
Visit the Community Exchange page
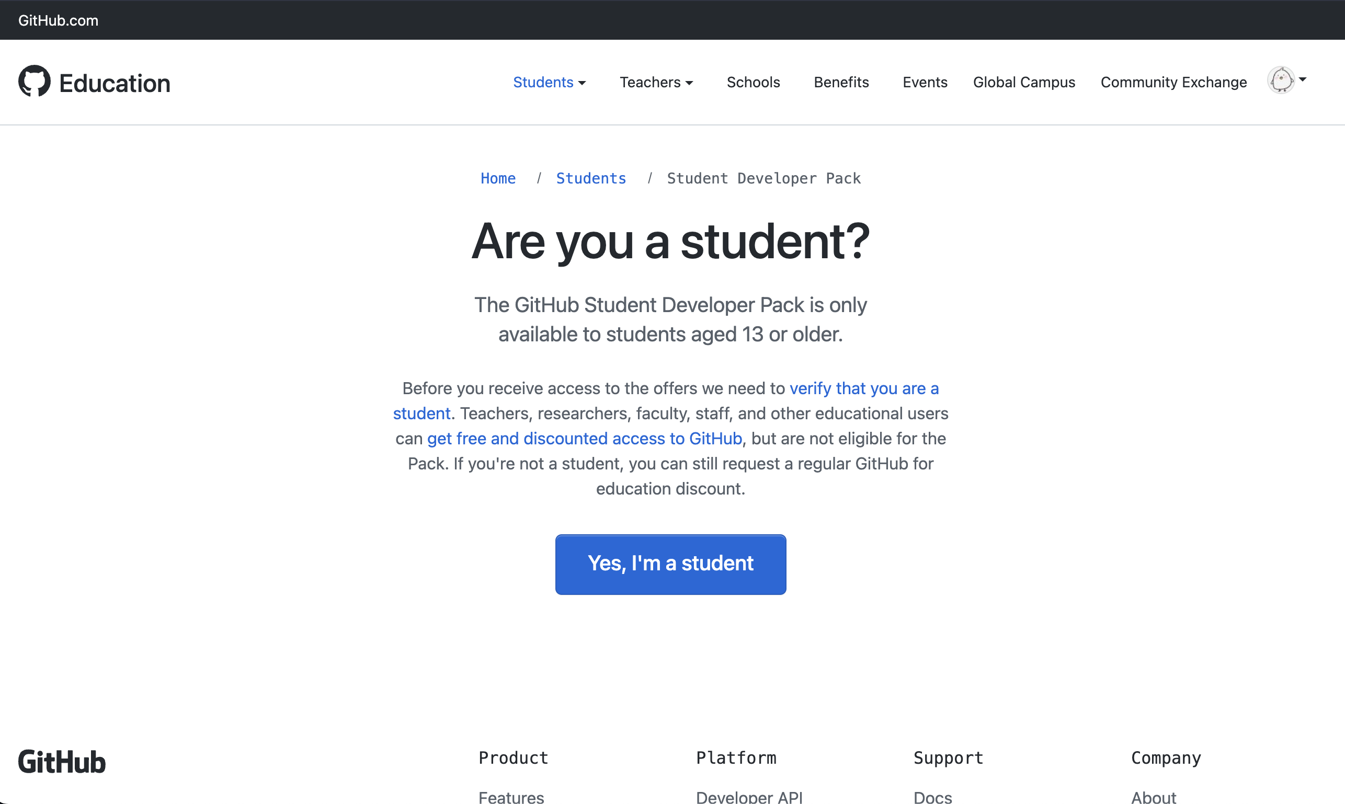click(x=1173, y=83)
